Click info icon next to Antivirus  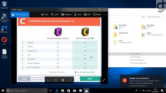point(23,43)
